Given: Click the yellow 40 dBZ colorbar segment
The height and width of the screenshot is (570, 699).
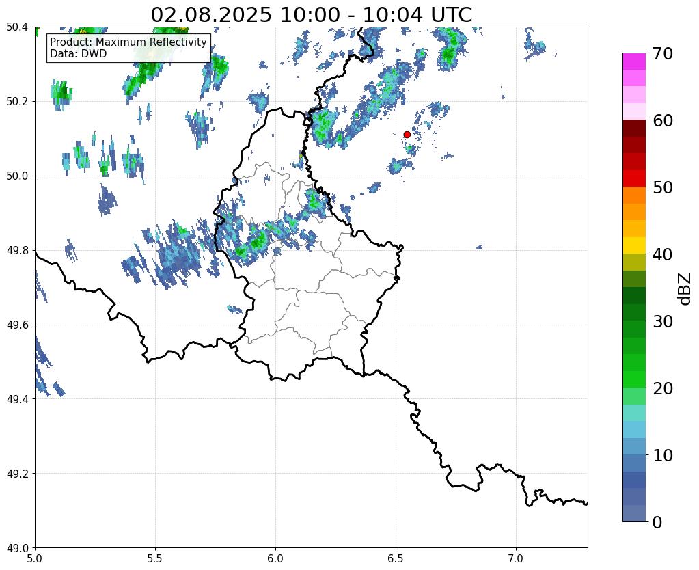Looking at the screenshot, I should click(634, 245).
